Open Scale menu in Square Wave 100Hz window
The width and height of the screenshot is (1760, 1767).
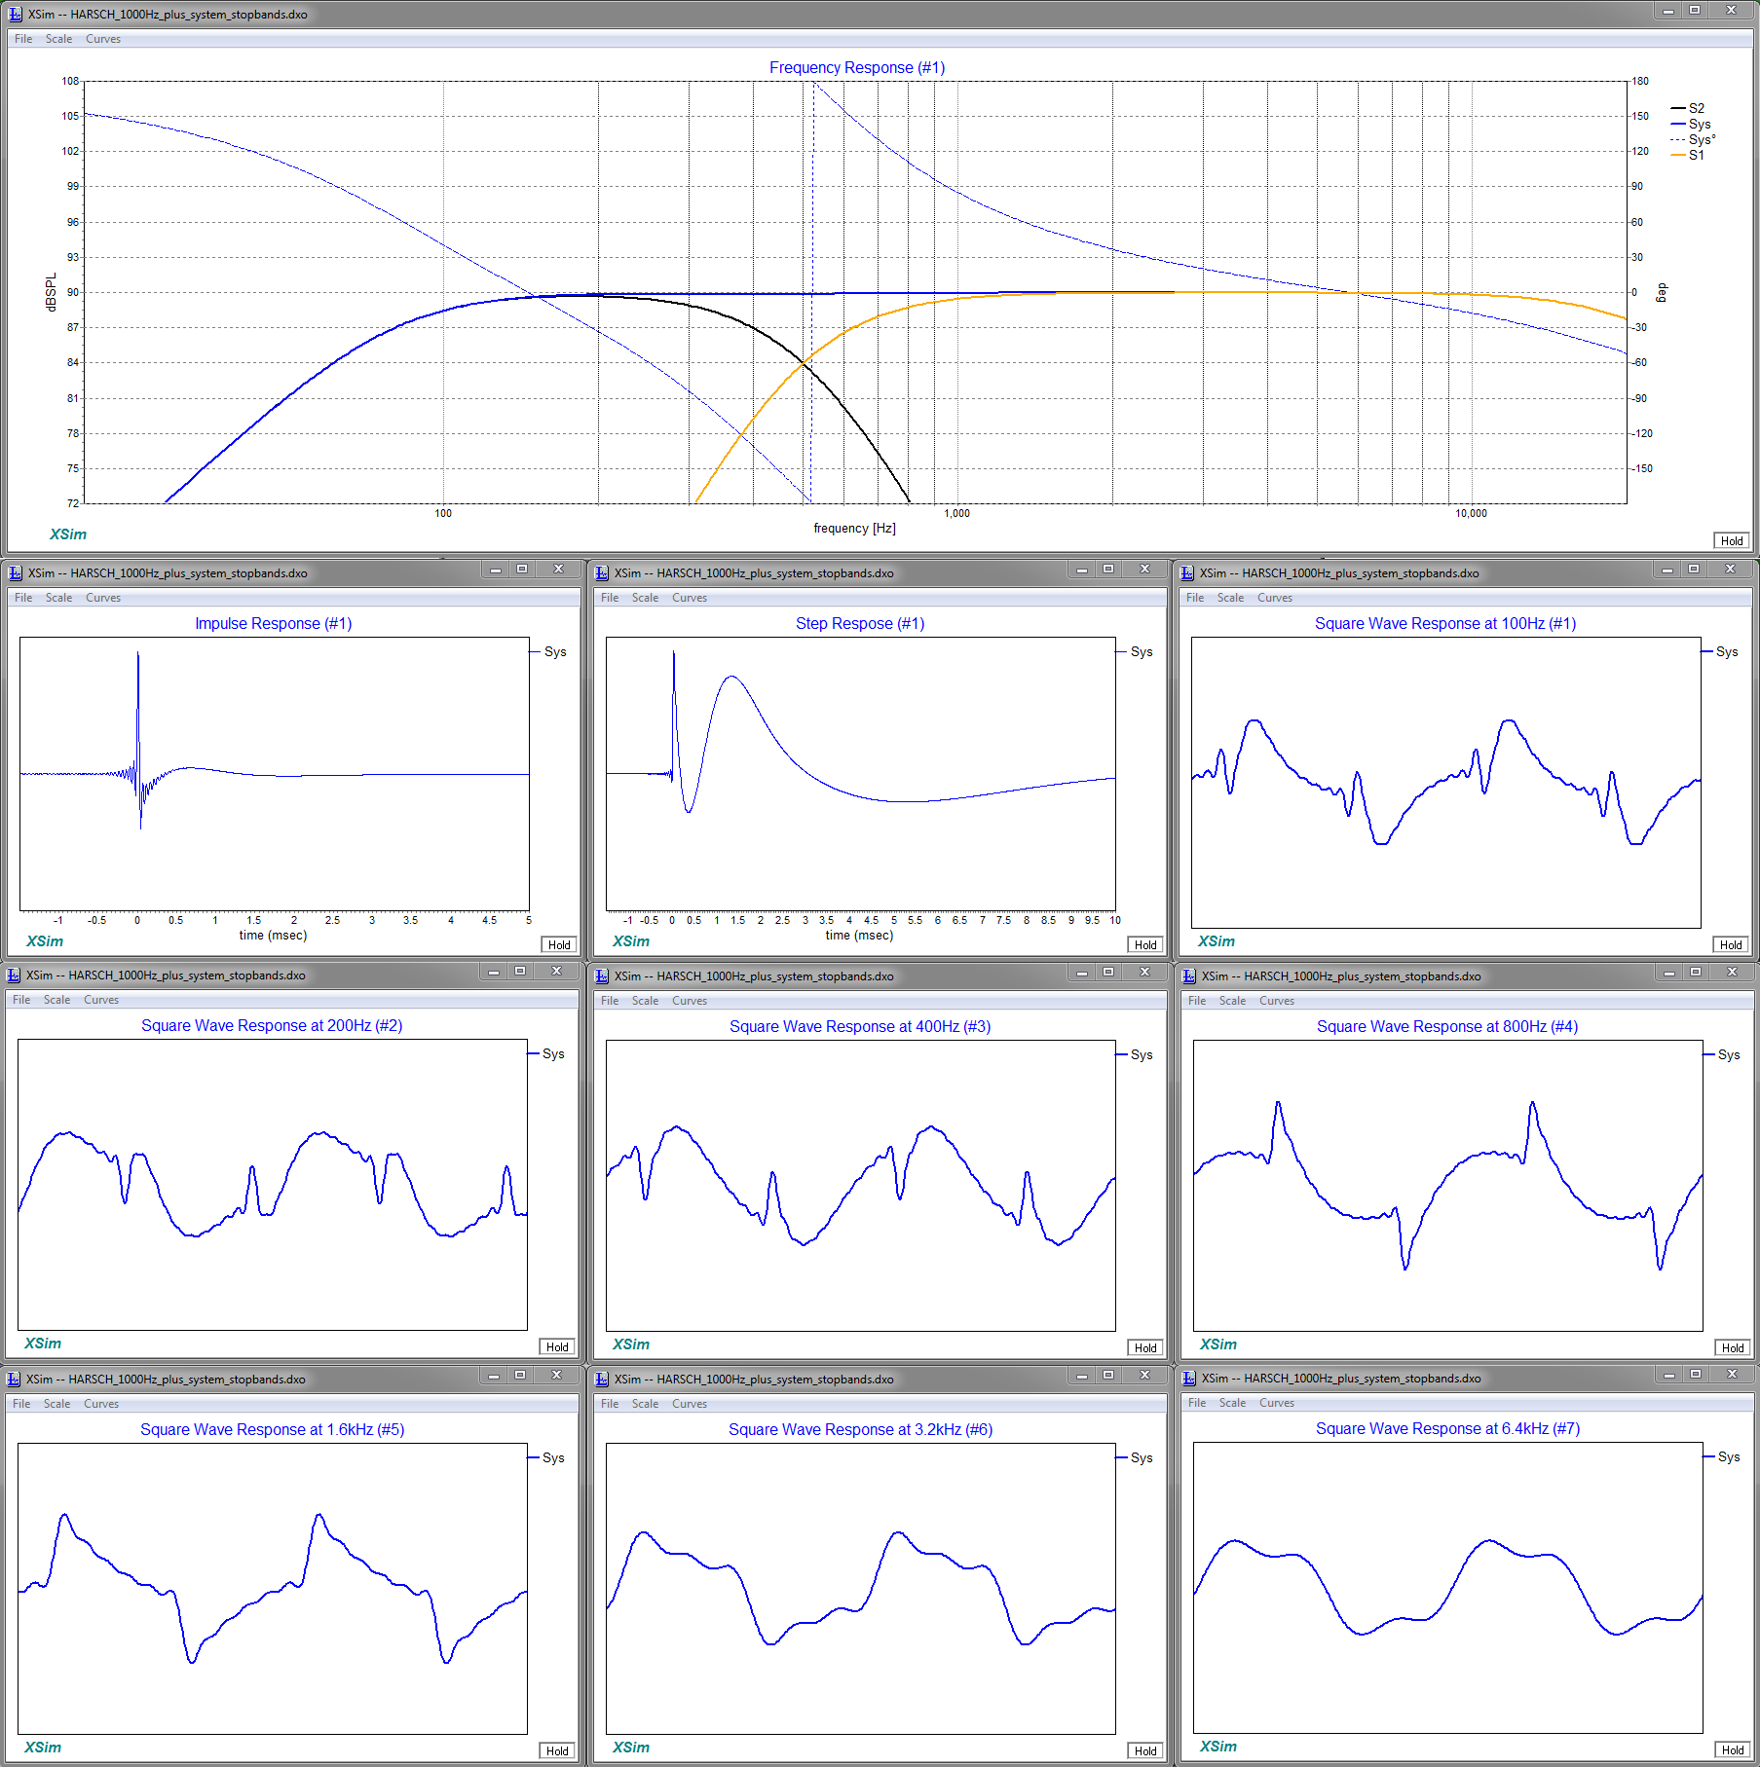1230,598
